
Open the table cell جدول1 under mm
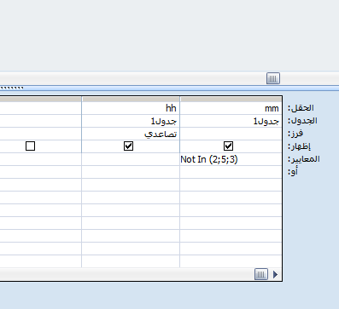231,121
